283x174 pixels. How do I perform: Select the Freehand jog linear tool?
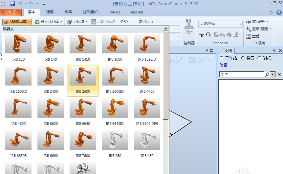(222, 35)
